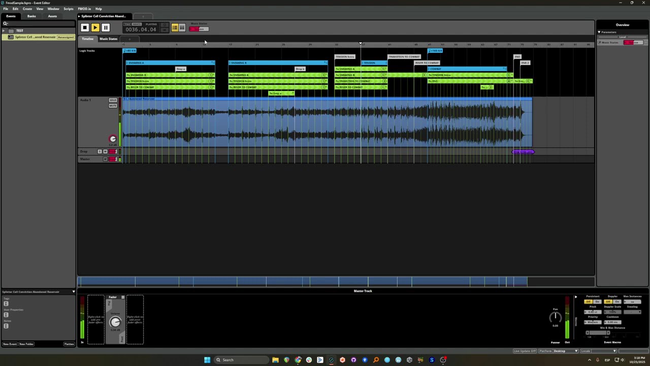The image size is (650, 366).
Task: Show logic tracks list view icon
Action: [175, 28]
